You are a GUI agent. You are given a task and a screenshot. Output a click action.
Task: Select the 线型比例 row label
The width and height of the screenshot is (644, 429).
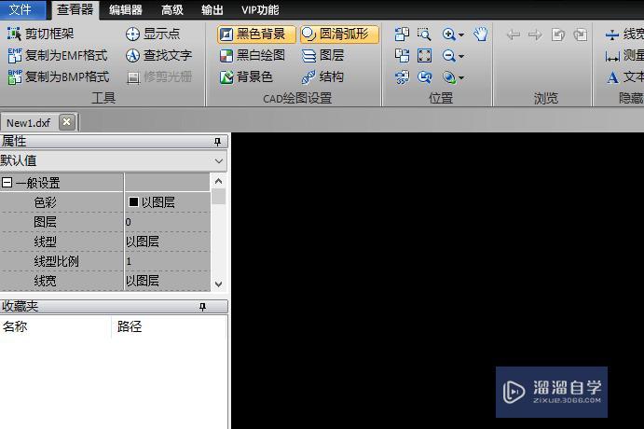56,261
